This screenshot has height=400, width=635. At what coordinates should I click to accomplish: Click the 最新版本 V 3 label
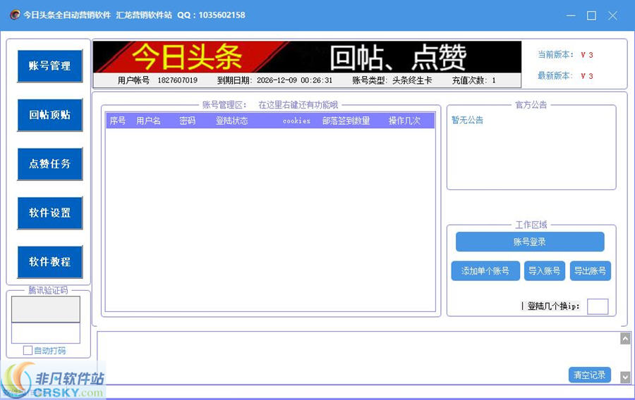pos(565,75)
